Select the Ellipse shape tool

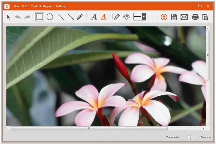50,17
